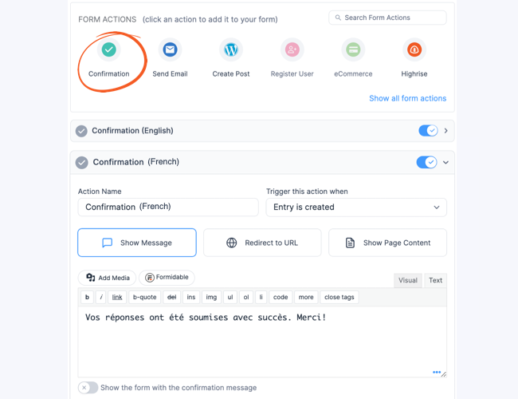Choose the Redirect to URL option
518x399 pixels.
tap(262, 243)
